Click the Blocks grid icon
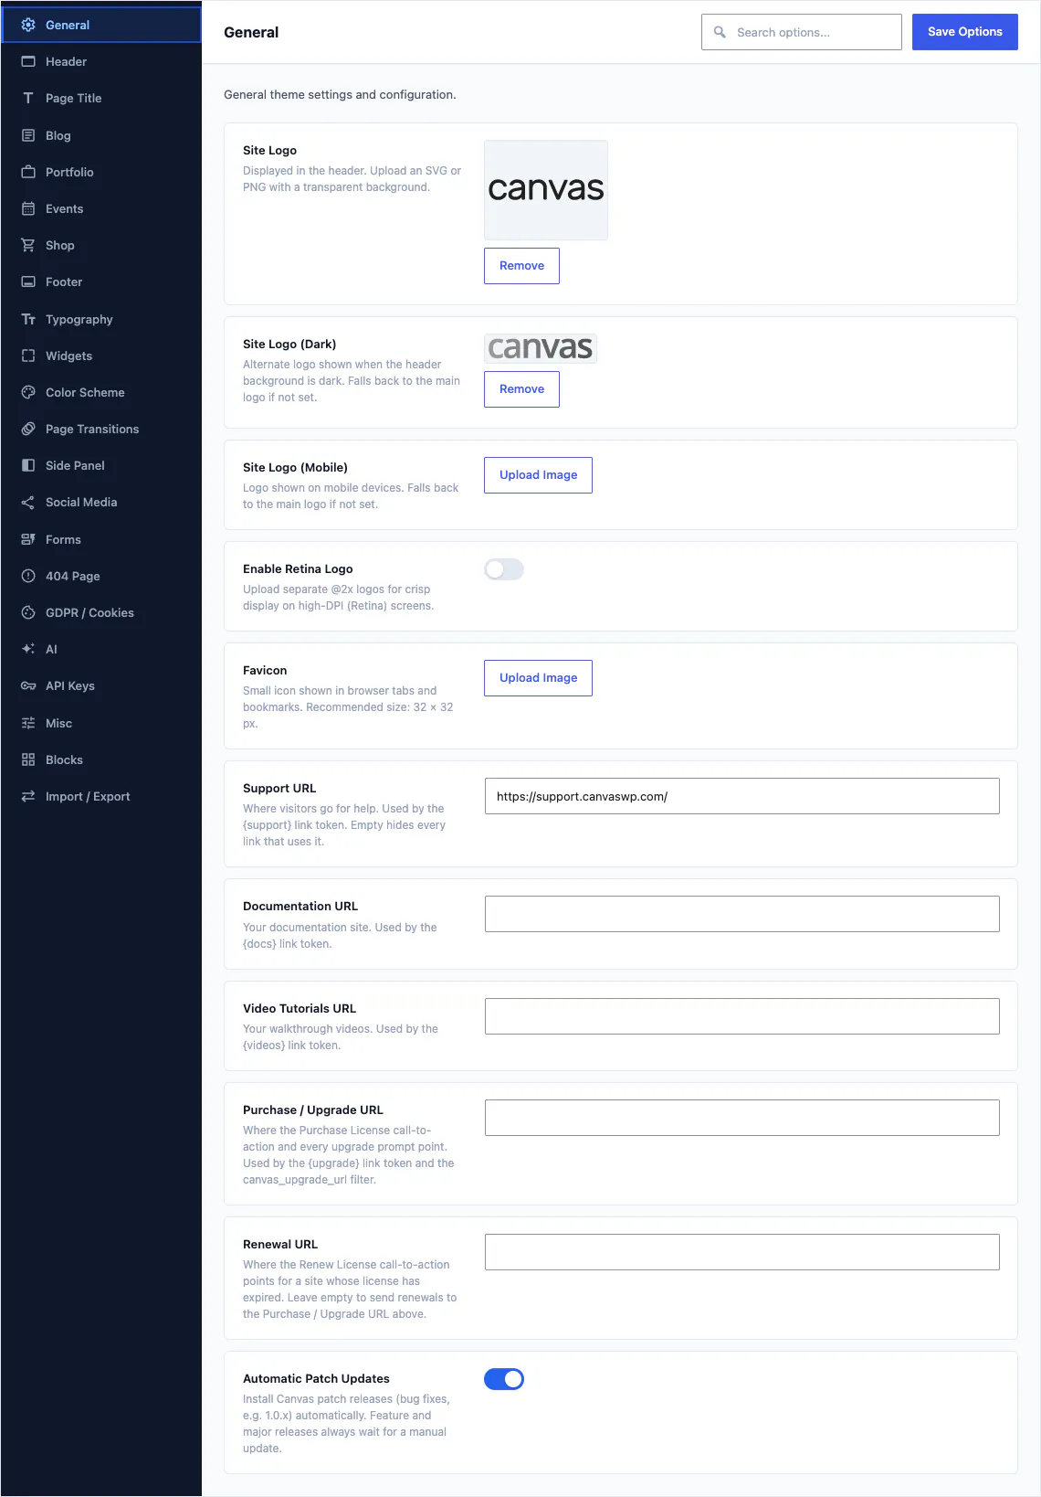1041x1497 pixels. [28, 759]
